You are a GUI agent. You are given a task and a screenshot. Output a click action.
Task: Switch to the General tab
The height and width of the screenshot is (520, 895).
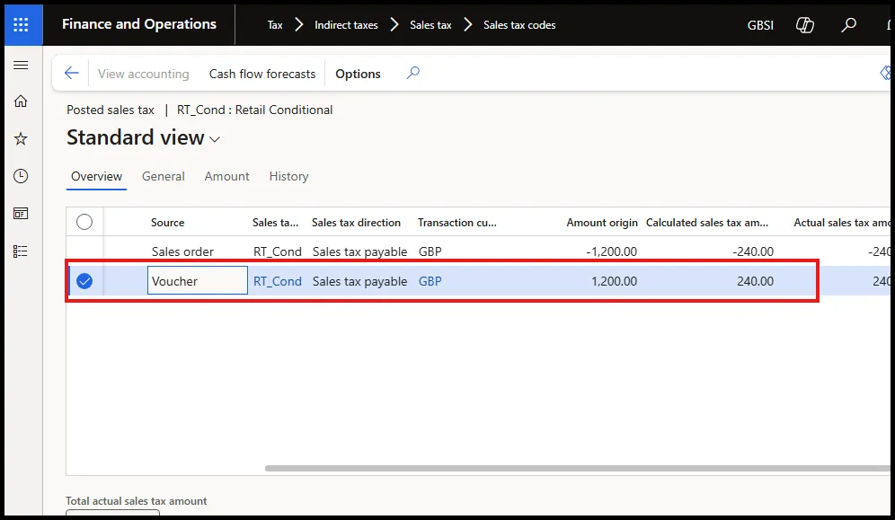point(164,176)
